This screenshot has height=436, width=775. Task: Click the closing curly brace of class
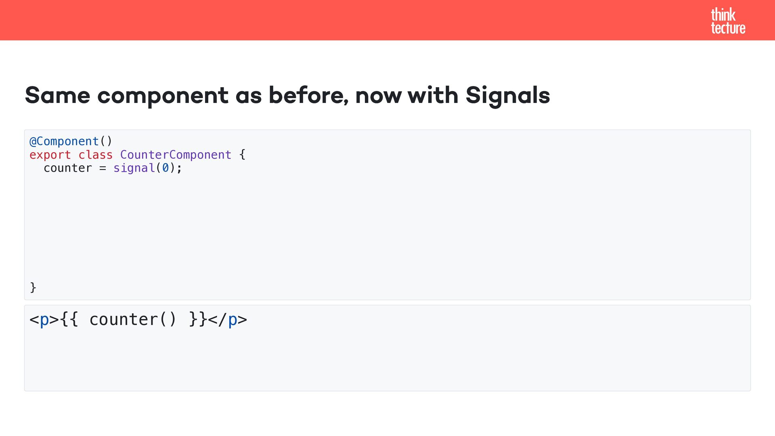click(x=33, y=287)
